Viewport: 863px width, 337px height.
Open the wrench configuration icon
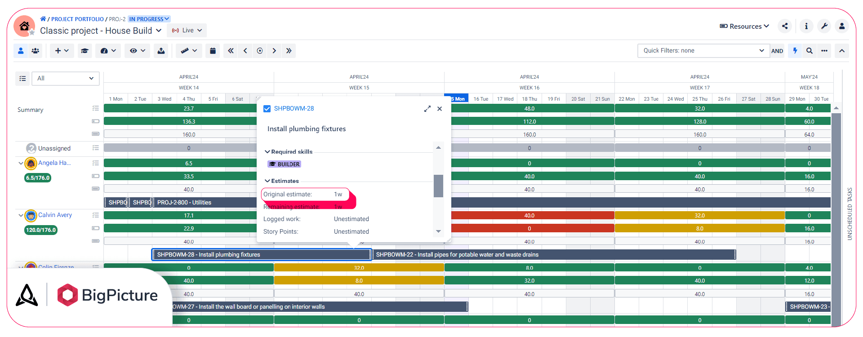(x=824, y=26)
